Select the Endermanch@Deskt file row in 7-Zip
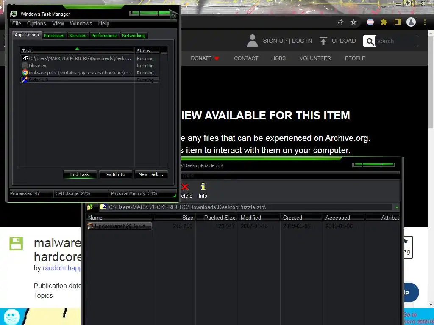Image resolution: width=434 pixels, height=325 pixels. (119, 226)
